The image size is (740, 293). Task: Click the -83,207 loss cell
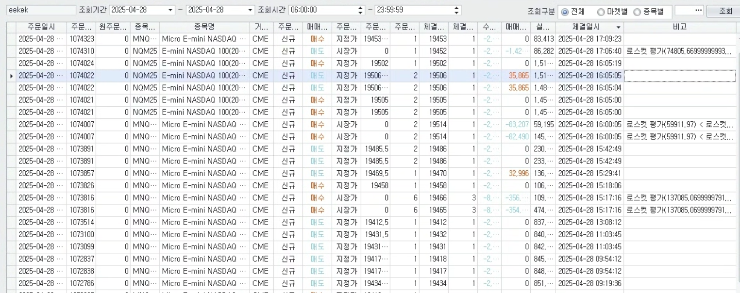(516, 125)
